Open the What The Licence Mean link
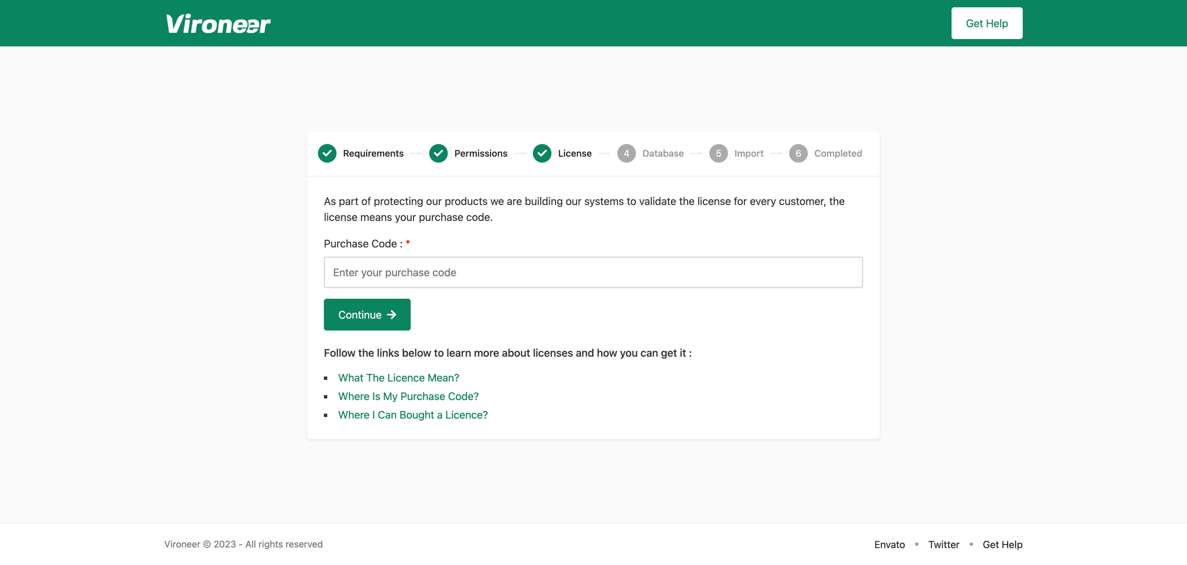This screenshot has width=1187, height=565. [398, 378]
